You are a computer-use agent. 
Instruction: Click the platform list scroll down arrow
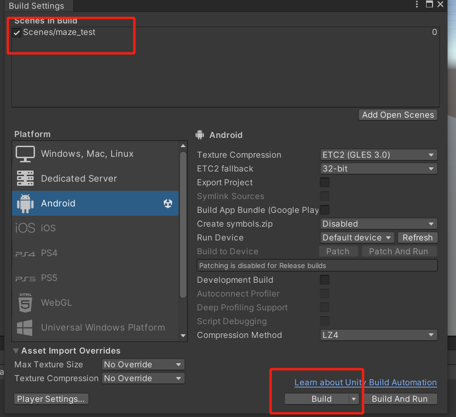point(183,336)
